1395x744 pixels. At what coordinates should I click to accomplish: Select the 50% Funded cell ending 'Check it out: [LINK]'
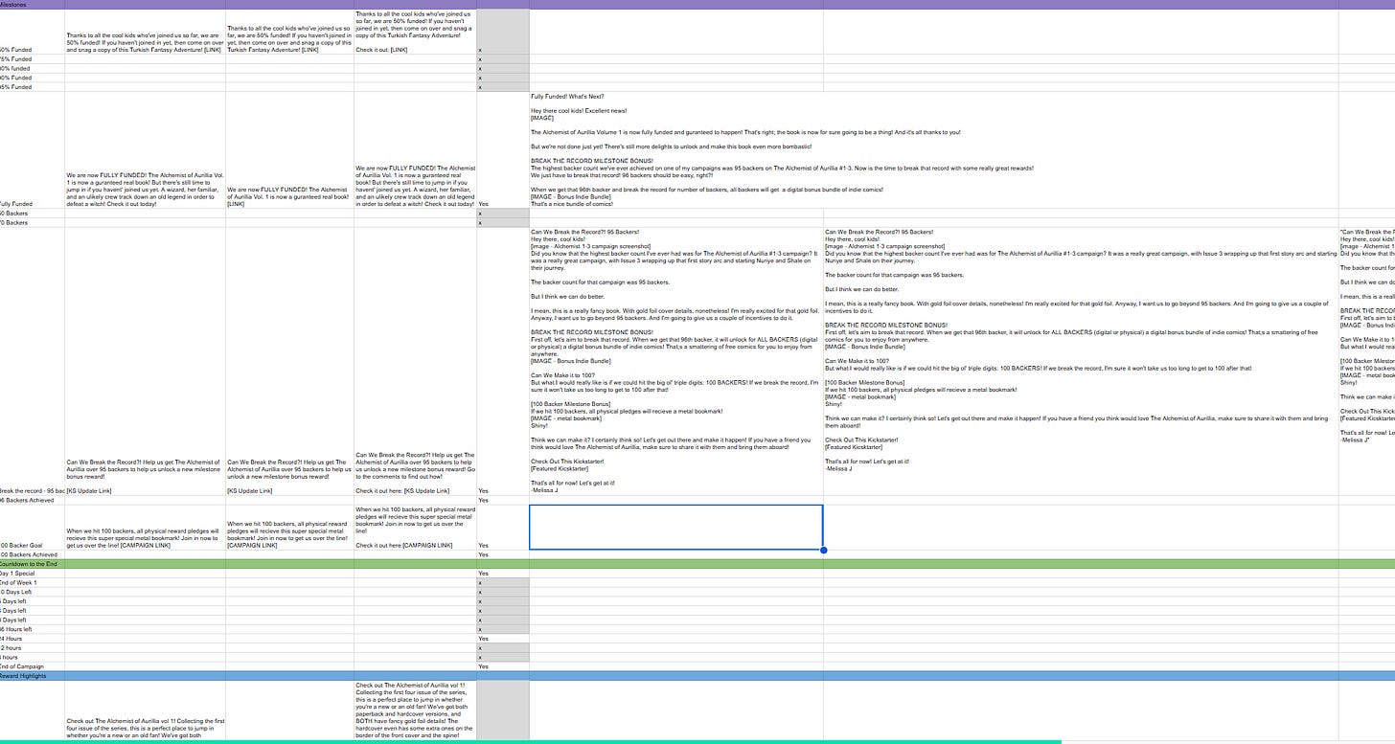[414, 32]
